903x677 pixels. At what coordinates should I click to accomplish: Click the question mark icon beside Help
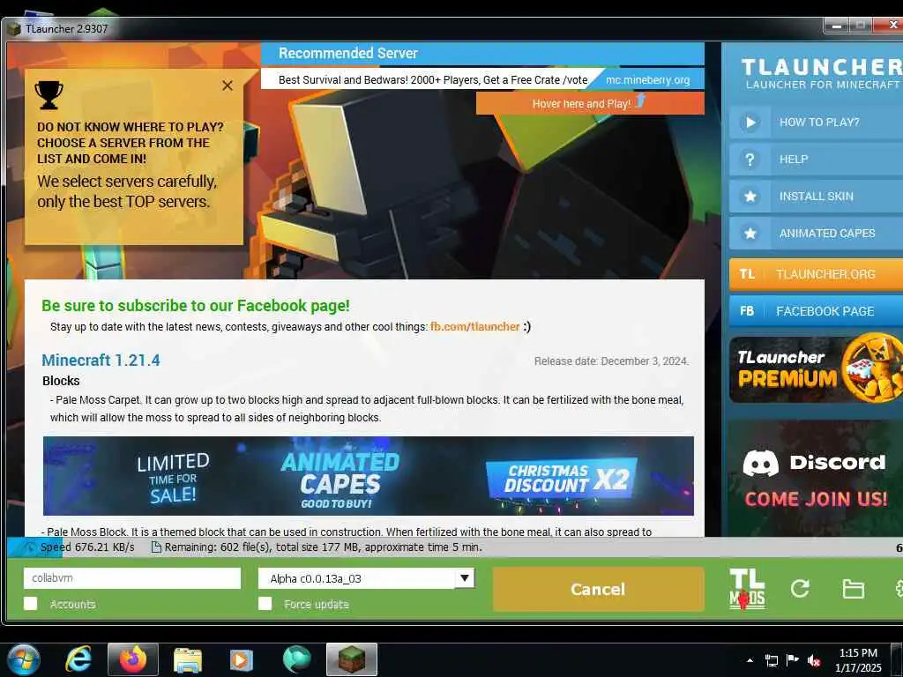pyautogui.click(x=750, y=160)
